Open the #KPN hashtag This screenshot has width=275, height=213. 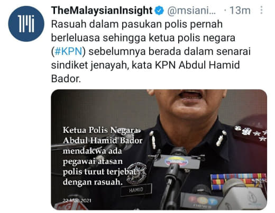pos(68,52)
